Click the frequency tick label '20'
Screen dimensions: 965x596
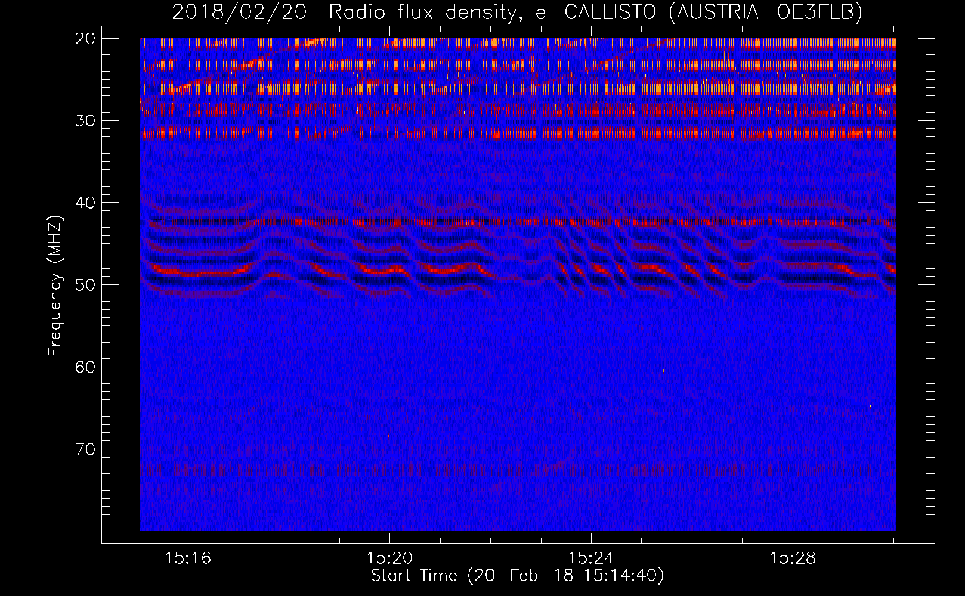pos(86,39)
